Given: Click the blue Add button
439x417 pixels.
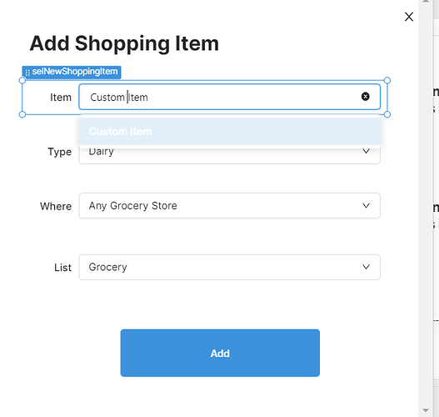Looking at the screenshot, I should pos(220,353).
